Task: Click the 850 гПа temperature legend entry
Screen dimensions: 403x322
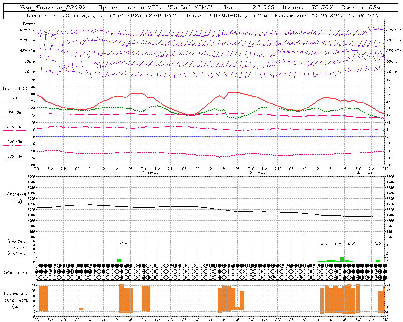Action: (14, 127)
